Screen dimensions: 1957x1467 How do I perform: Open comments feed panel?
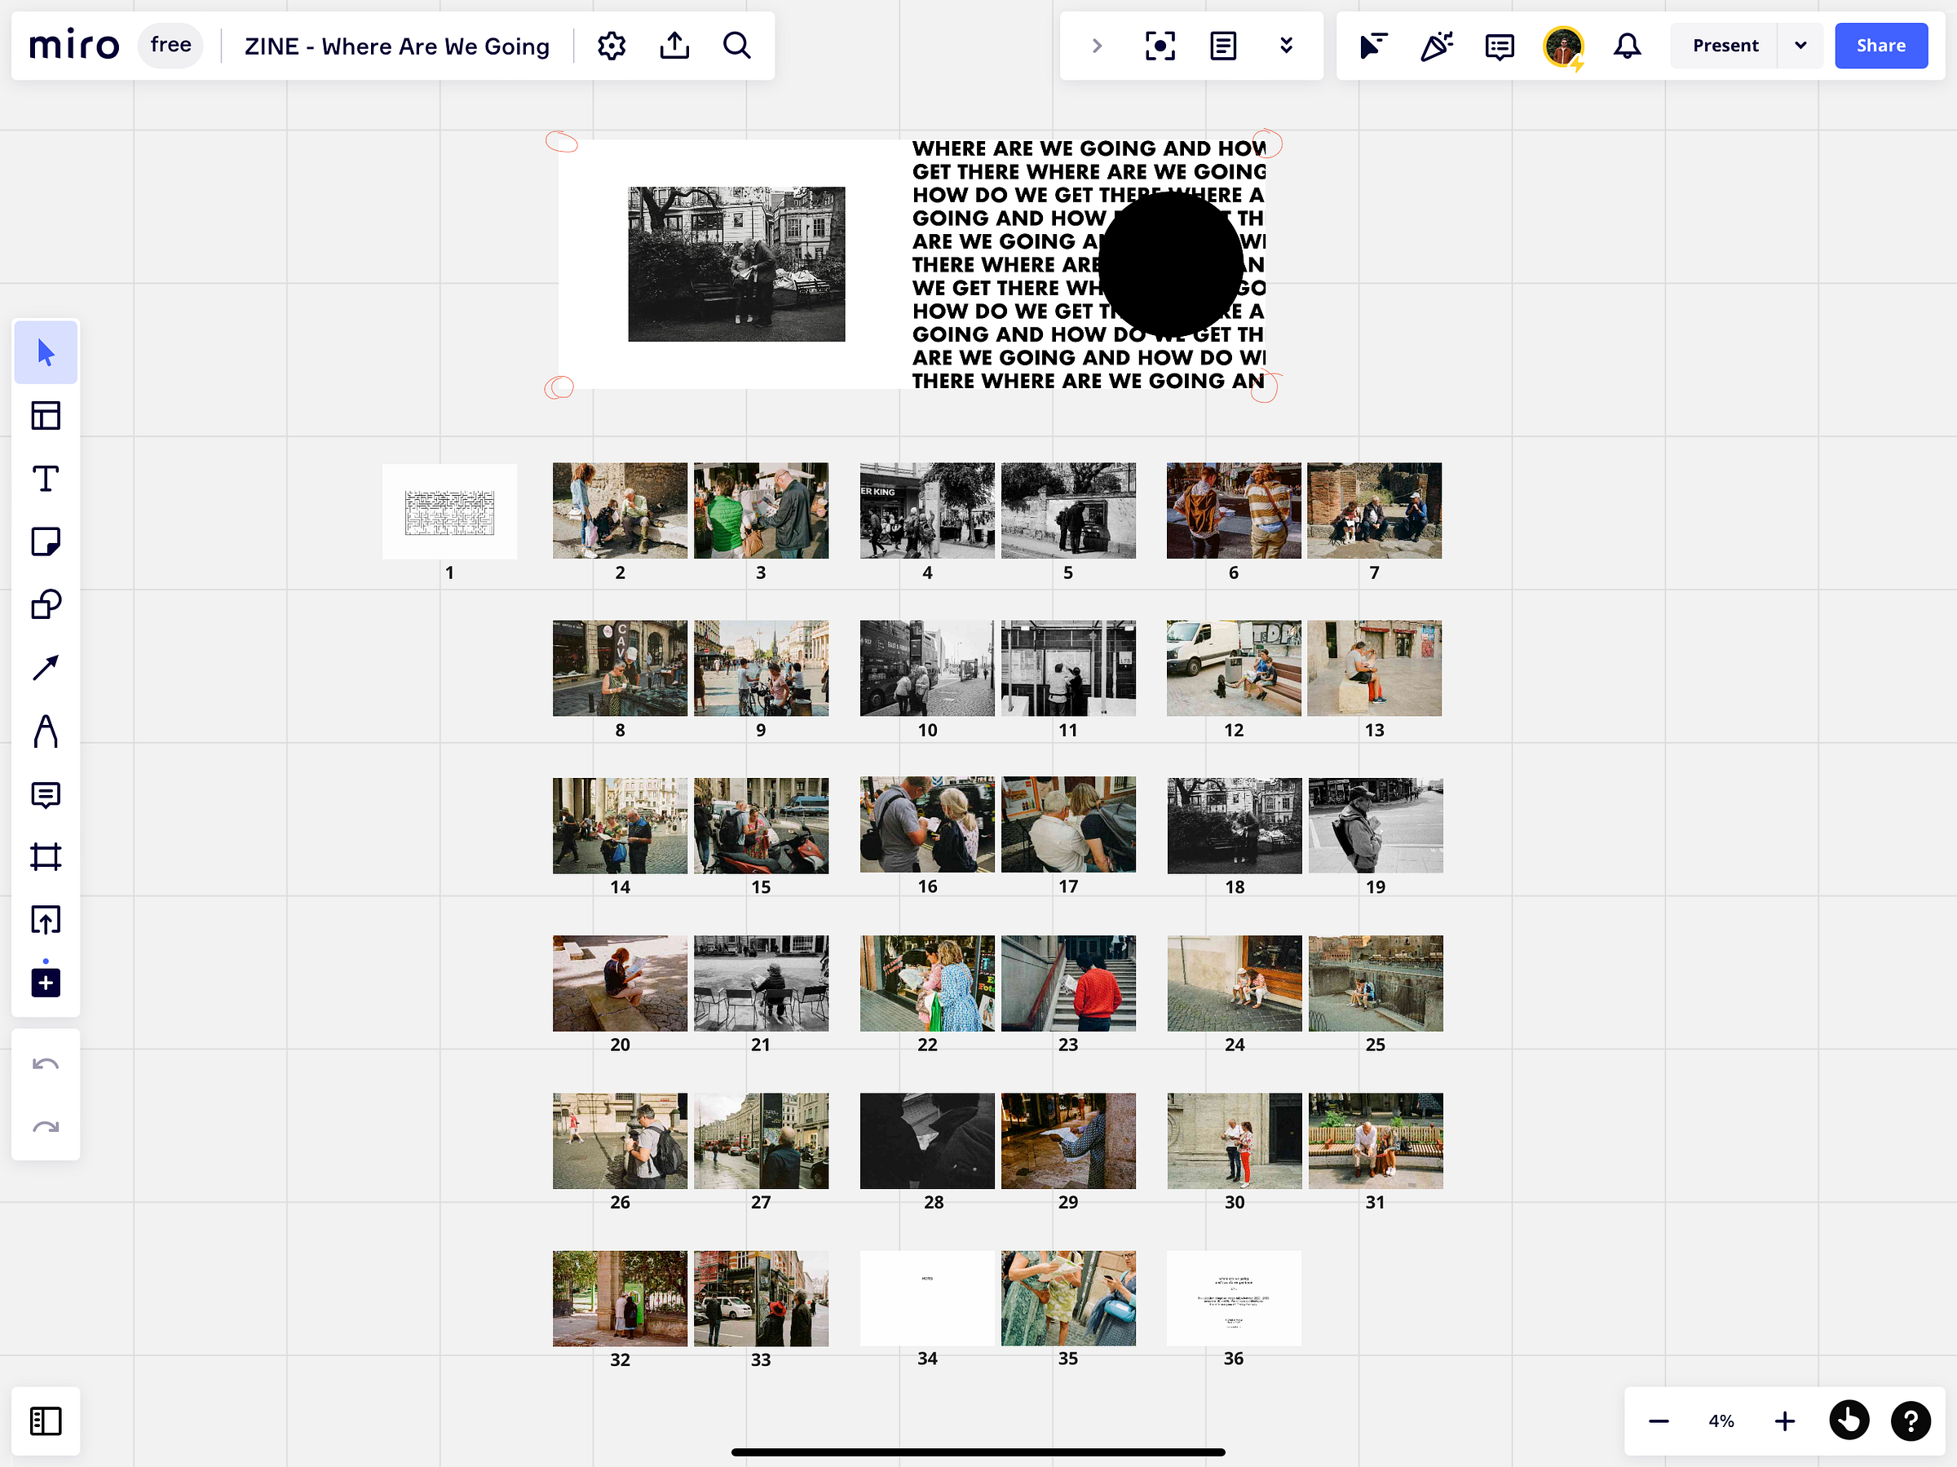(1500, 46)
